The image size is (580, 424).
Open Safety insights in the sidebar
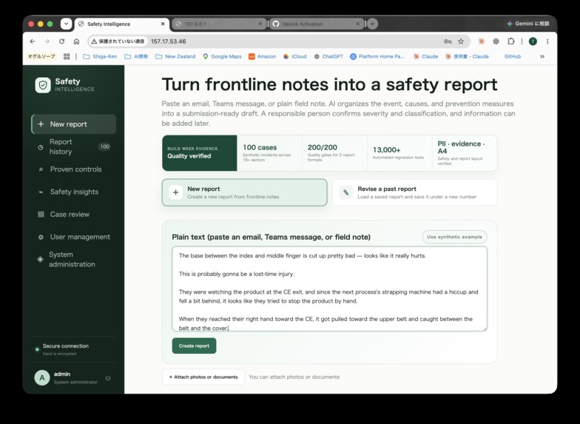(x=74, y=192)
